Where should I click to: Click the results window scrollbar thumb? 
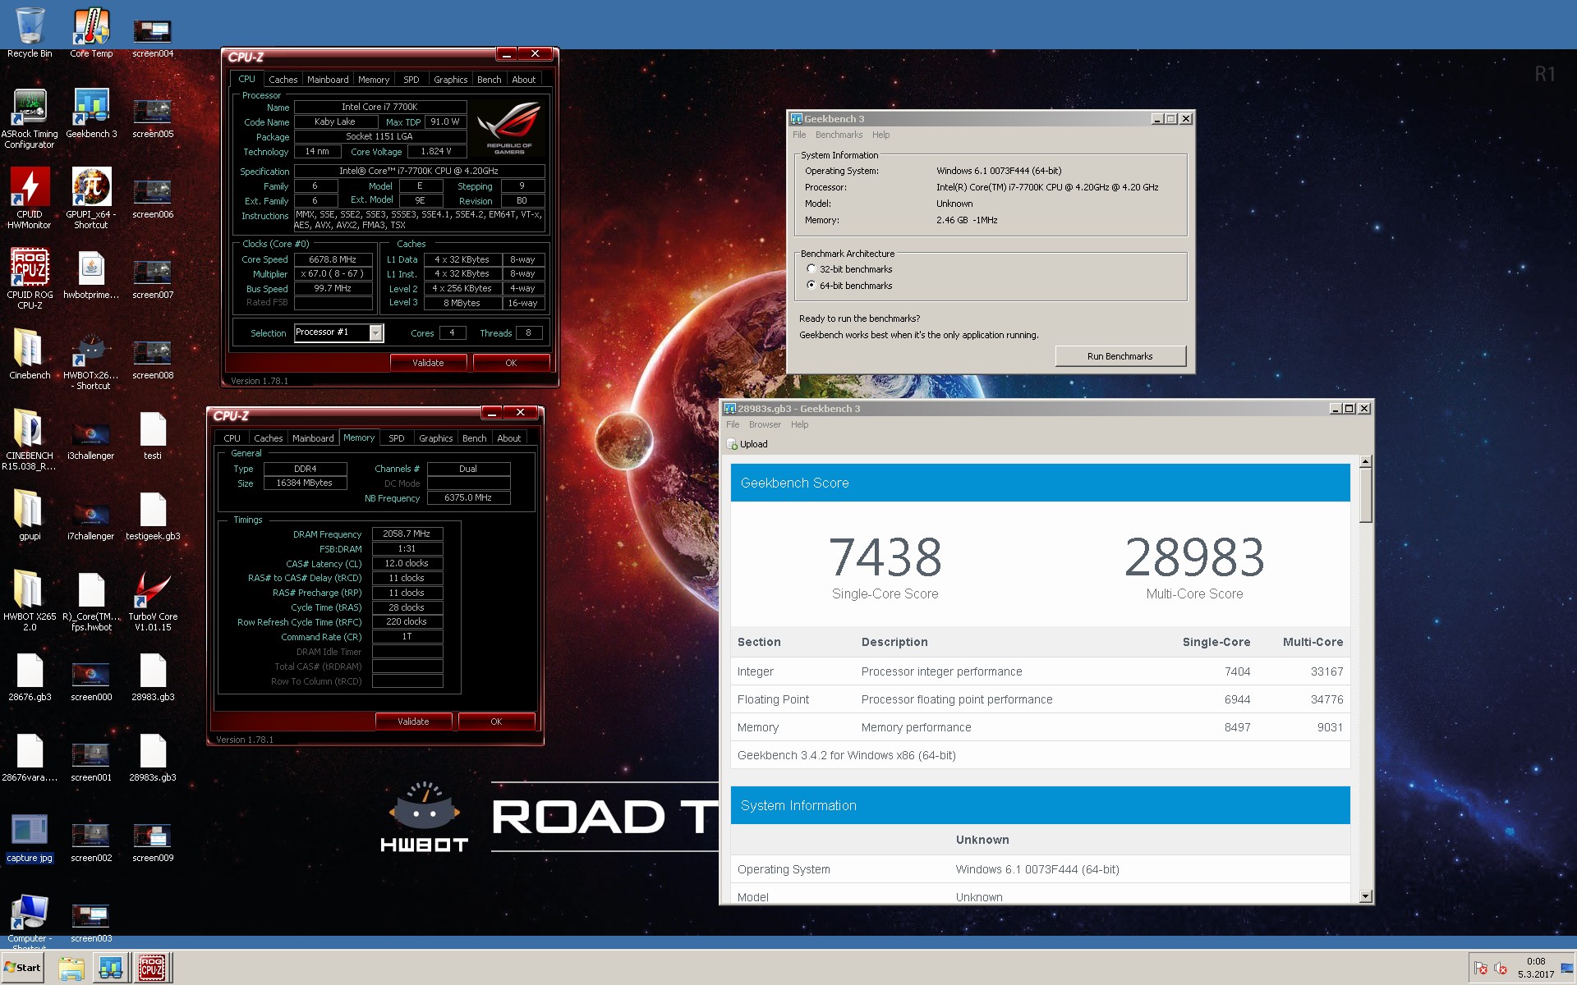1365,495
